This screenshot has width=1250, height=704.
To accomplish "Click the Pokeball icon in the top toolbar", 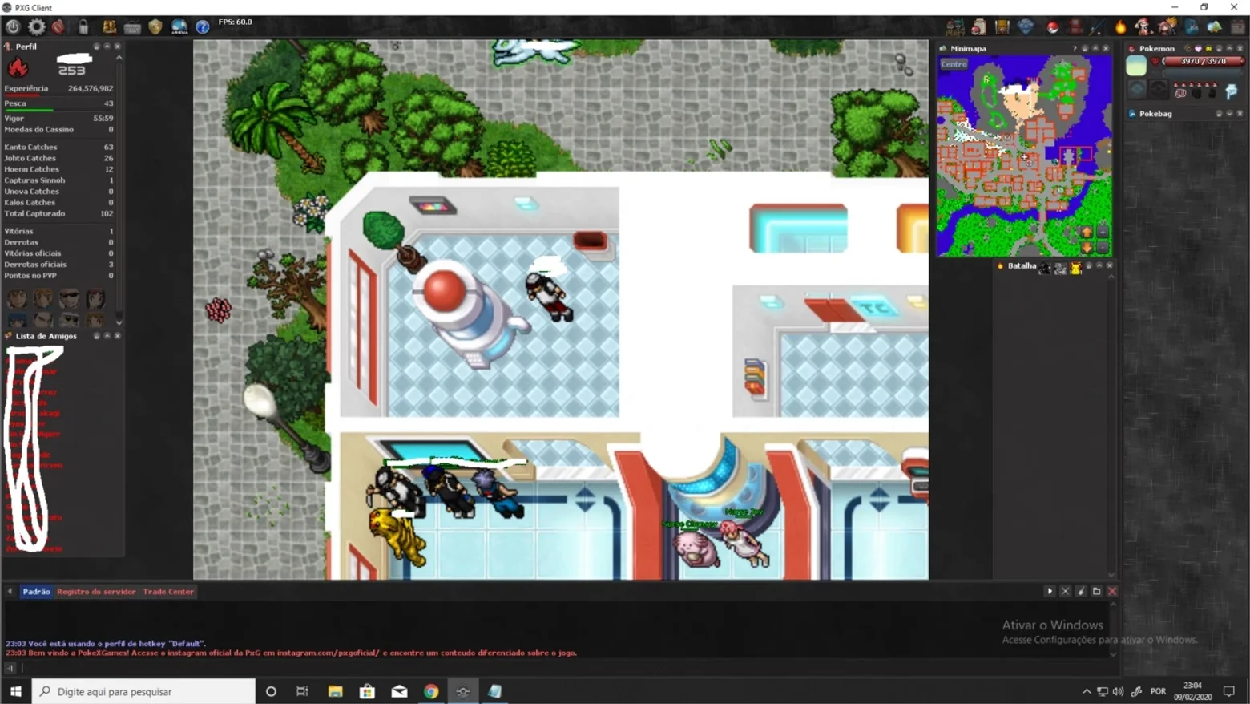I will click(x=1052, y=28).
